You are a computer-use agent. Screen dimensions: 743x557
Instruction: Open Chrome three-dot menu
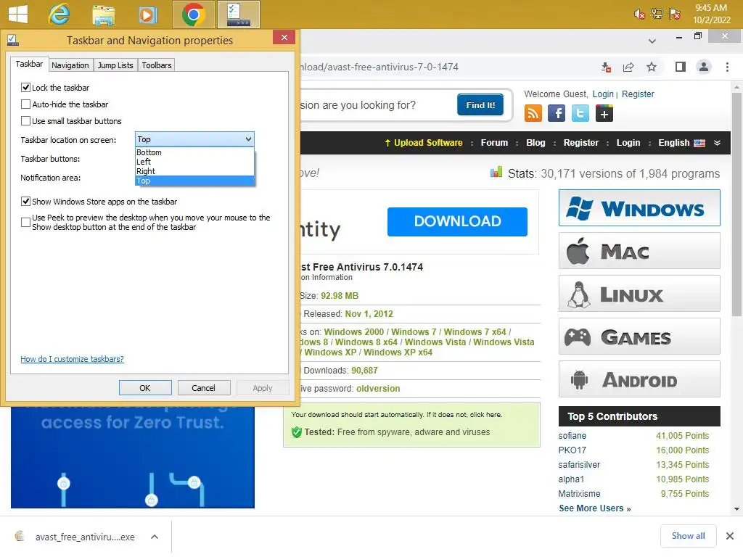point(727,67)
